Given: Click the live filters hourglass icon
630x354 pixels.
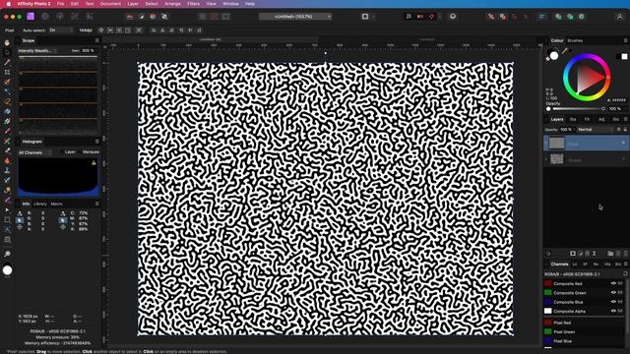Looking at the screenshot, I should tap(595, 254).
